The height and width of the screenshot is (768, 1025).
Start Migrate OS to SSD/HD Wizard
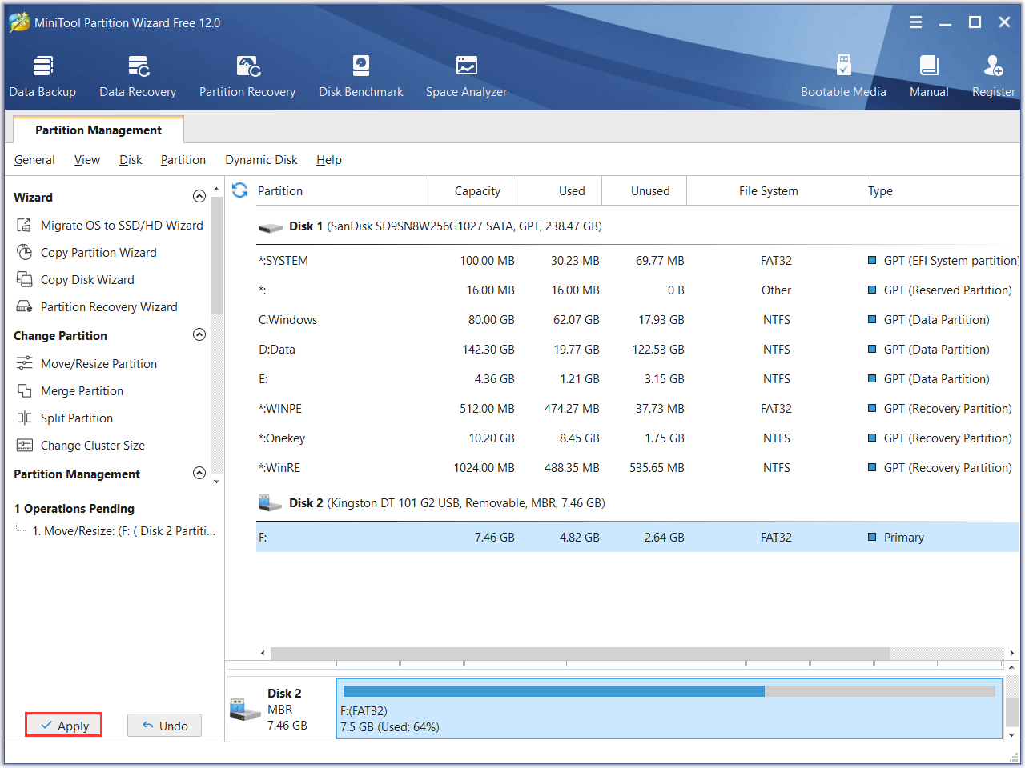click(110, 226)
